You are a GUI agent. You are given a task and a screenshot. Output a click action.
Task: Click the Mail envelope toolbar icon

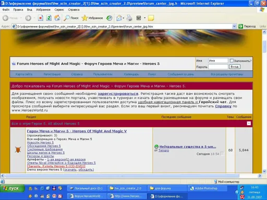coord(119,18)
